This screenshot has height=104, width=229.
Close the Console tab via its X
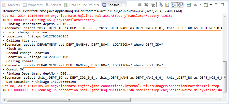click(x=123, y=5)
